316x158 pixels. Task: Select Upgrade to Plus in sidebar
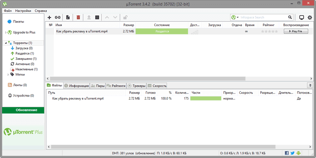(24, 32)
